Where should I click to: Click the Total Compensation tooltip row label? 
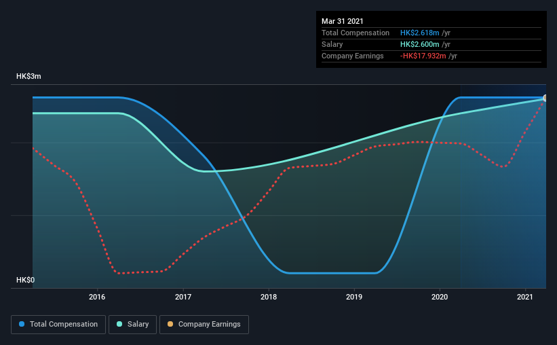tap(356, 33)
